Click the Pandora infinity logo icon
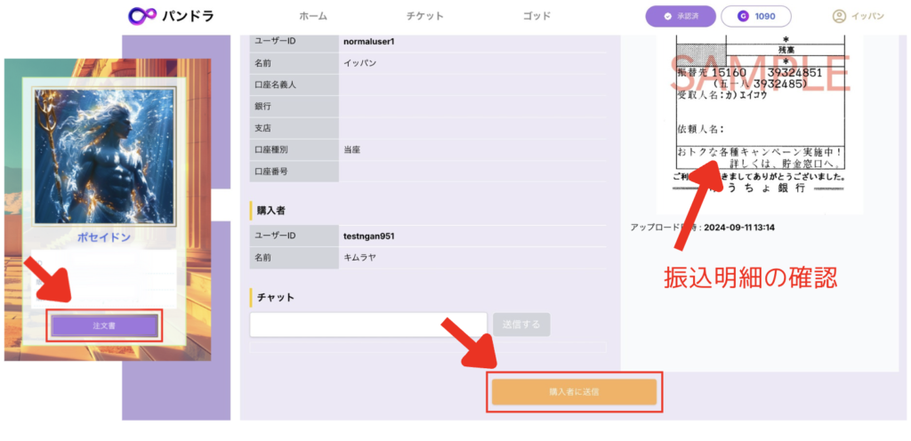Screen dimensions: 911x441 (142, 16)
